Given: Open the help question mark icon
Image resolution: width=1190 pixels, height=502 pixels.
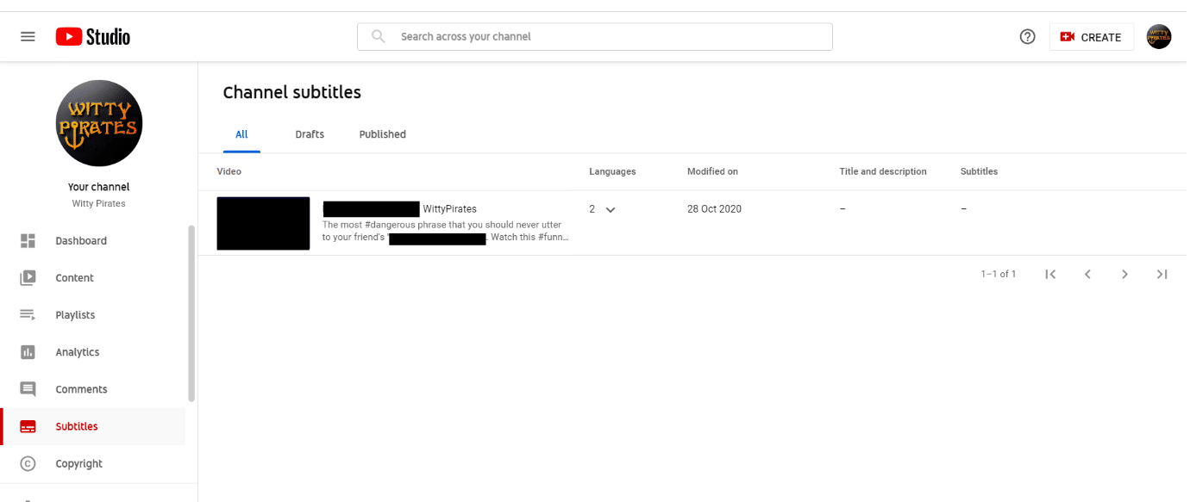Looking at the screenshot, I should point(1027,37).
